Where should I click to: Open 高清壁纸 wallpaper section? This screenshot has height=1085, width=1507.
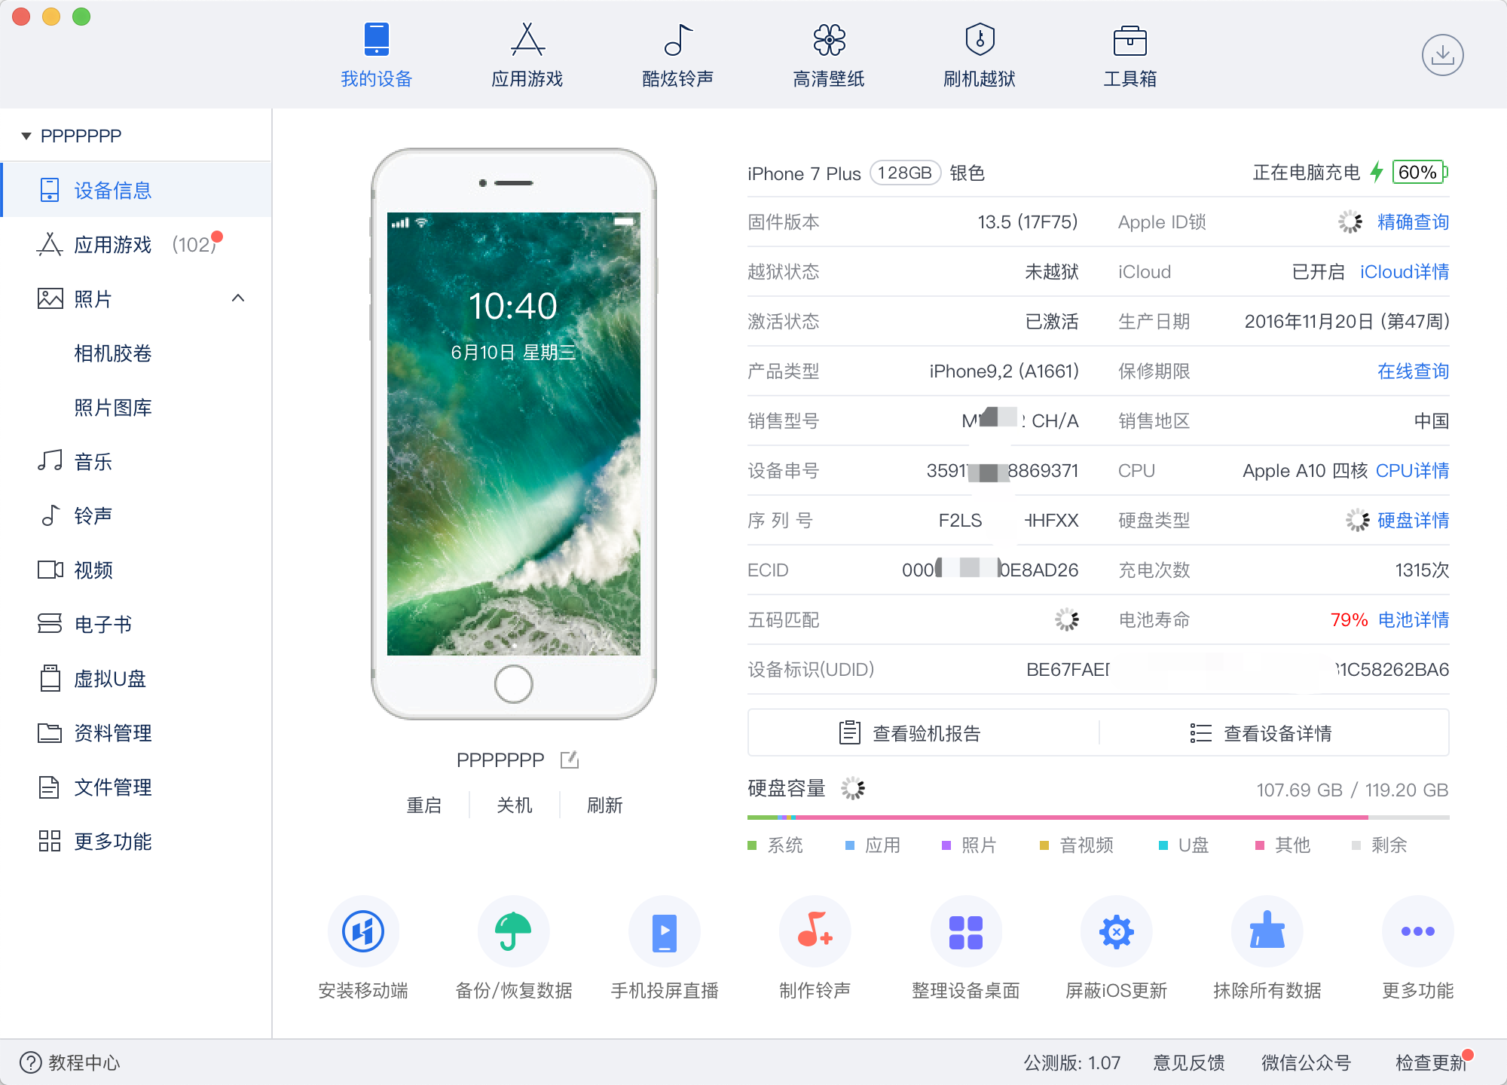[x=827, y=55]
